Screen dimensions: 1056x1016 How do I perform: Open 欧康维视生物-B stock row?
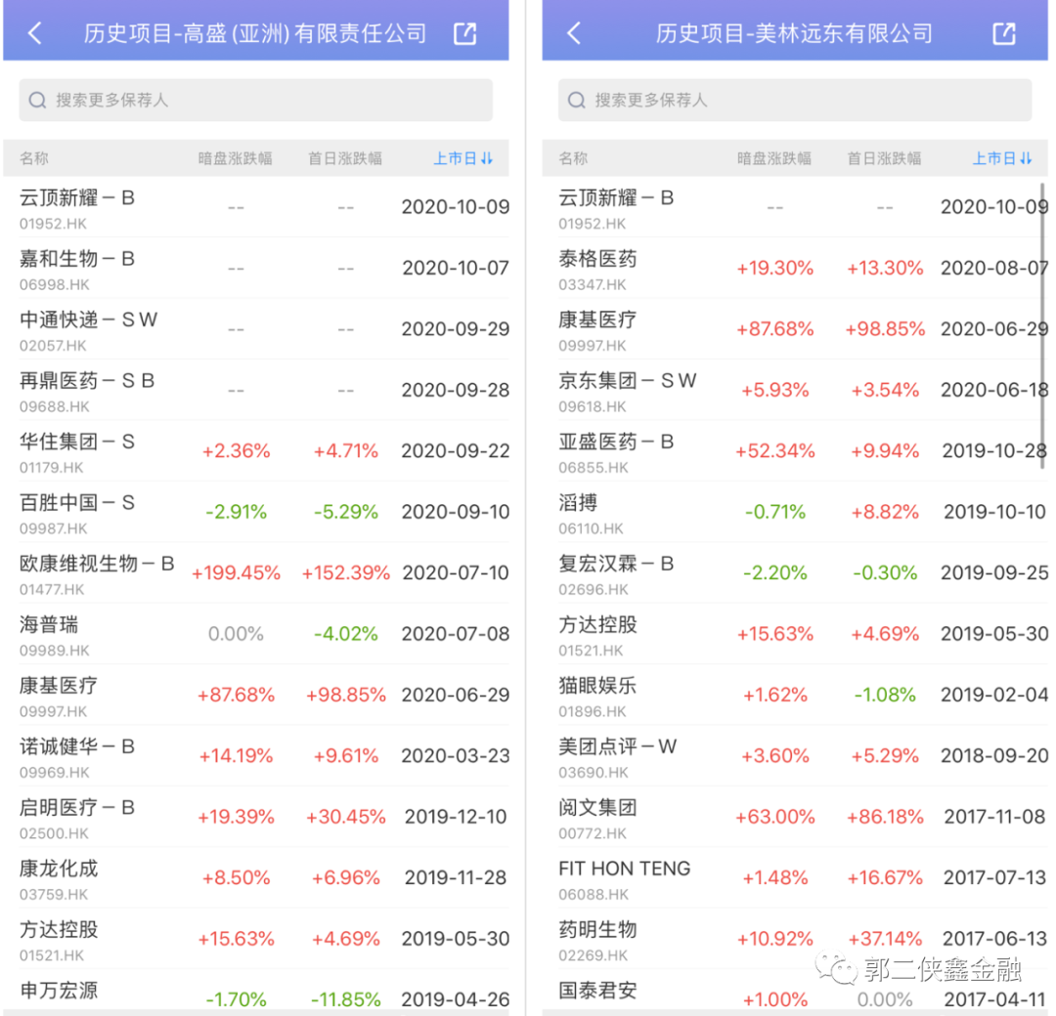(x=256, y=573)
